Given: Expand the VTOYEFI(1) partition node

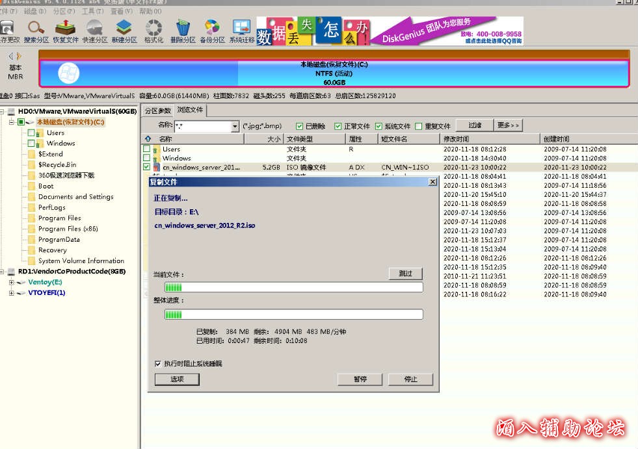Looking at the screenshot, I should click(x=12, y=293).
